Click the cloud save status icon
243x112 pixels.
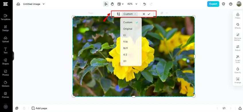tap(18, 4)
